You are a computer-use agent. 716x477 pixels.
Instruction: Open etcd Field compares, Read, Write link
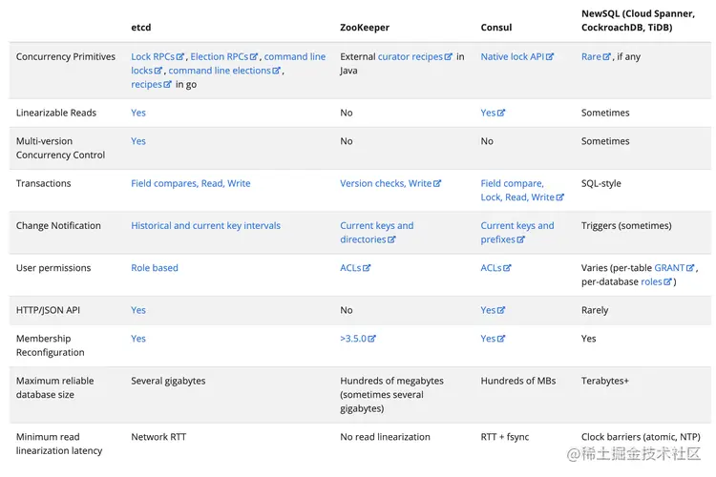(190, 183)
